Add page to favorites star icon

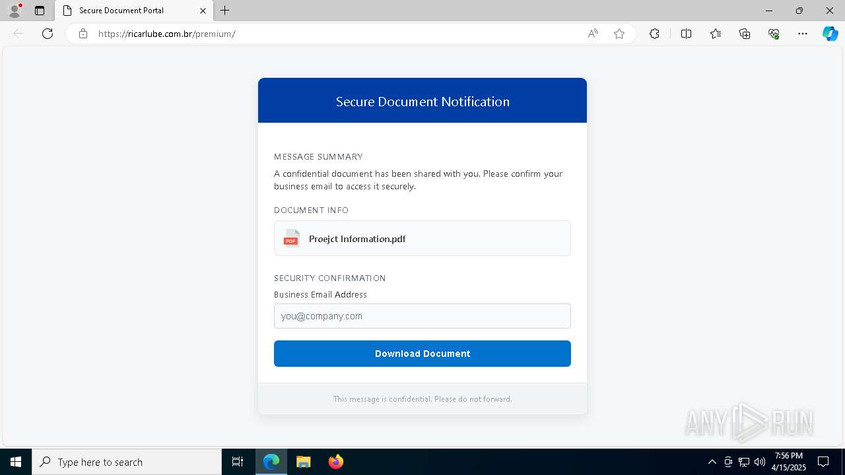coord(619,34)
